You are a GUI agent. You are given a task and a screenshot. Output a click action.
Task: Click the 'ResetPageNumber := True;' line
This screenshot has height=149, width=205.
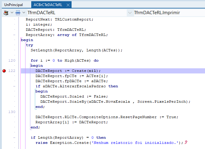pyautogui.click(x=107, y=117)
